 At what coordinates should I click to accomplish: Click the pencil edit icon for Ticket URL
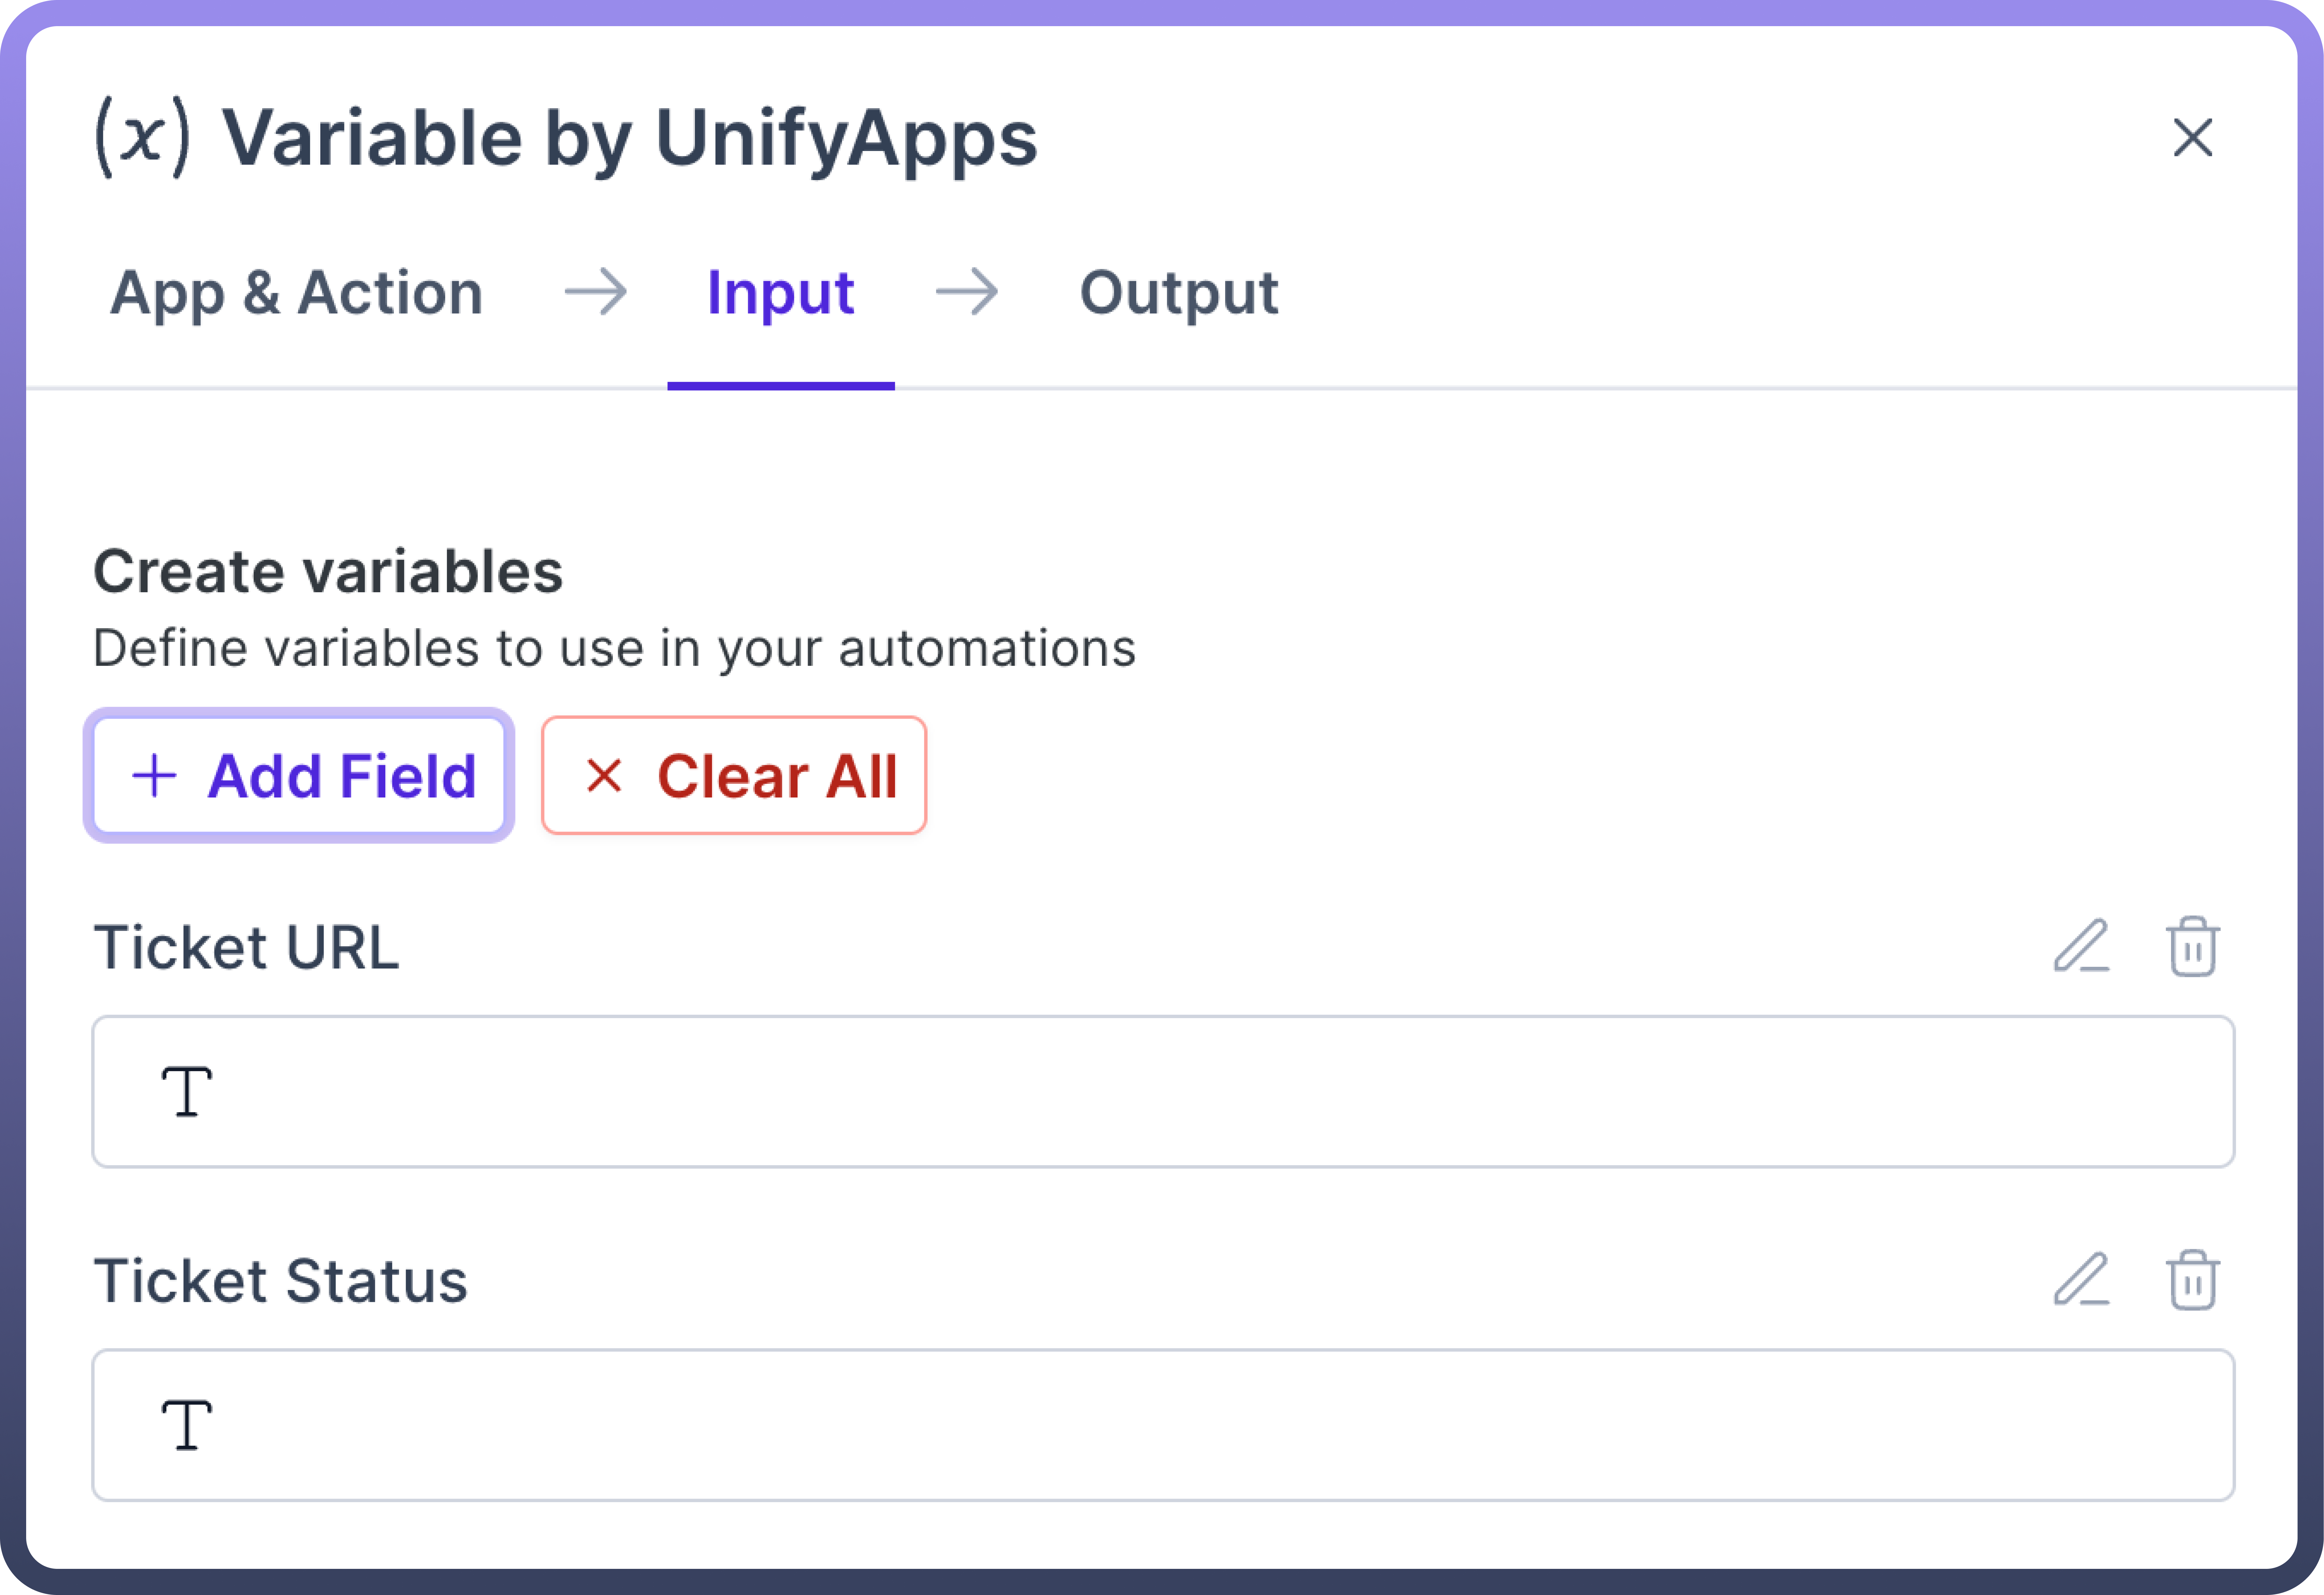(x=2081, y=946)
